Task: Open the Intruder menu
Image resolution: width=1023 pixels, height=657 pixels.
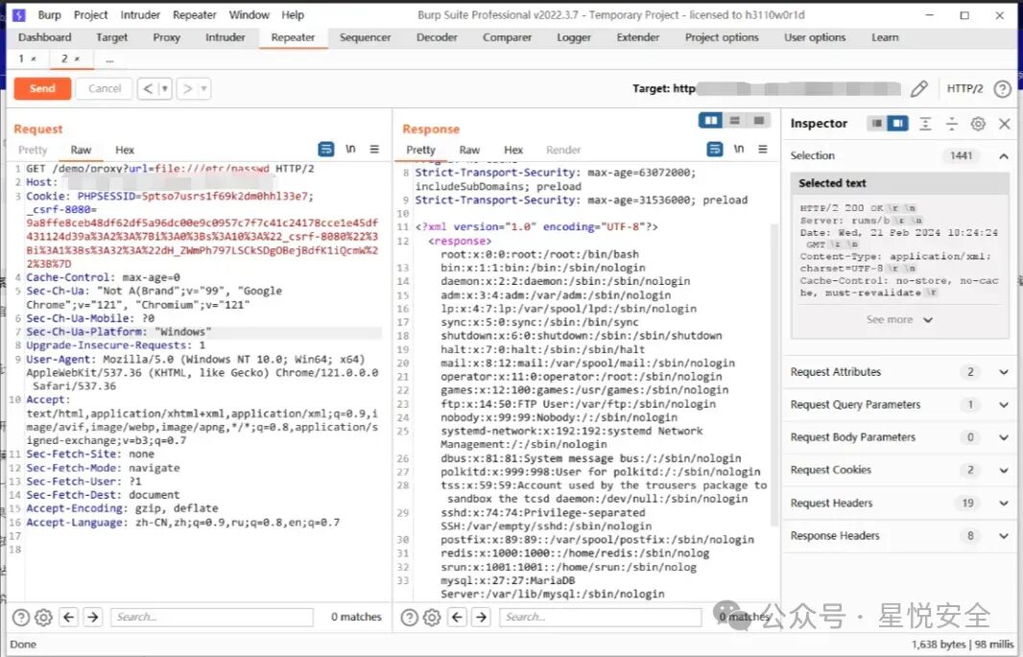Action: (140, 15)
